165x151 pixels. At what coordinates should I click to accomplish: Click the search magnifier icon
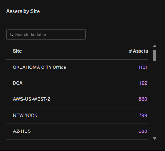click(x=12, y=34)
